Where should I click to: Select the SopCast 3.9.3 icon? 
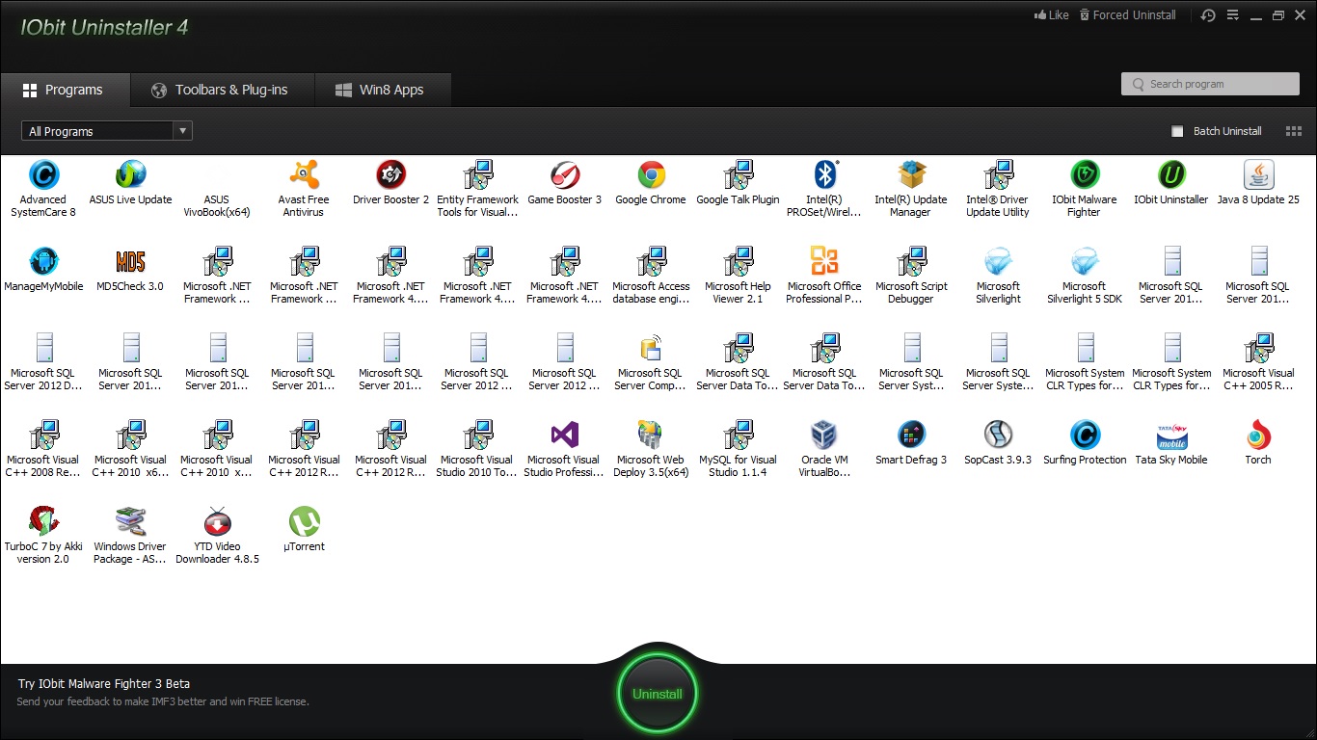(998, 436)
